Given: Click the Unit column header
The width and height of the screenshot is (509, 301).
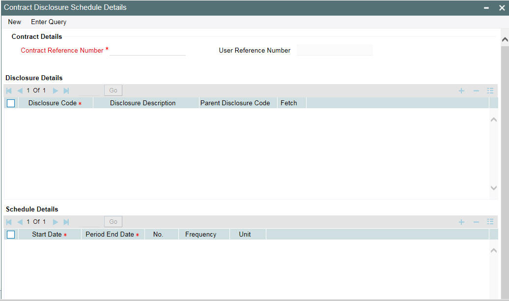Looking at the screenshot, I should (248, 235).
